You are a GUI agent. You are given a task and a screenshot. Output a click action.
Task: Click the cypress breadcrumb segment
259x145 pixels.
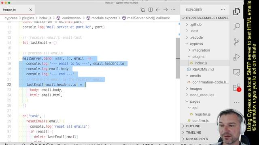point(11,18)
